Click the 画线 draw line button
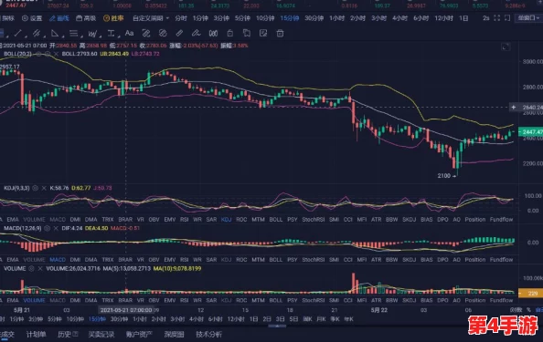 click(59, 18)
